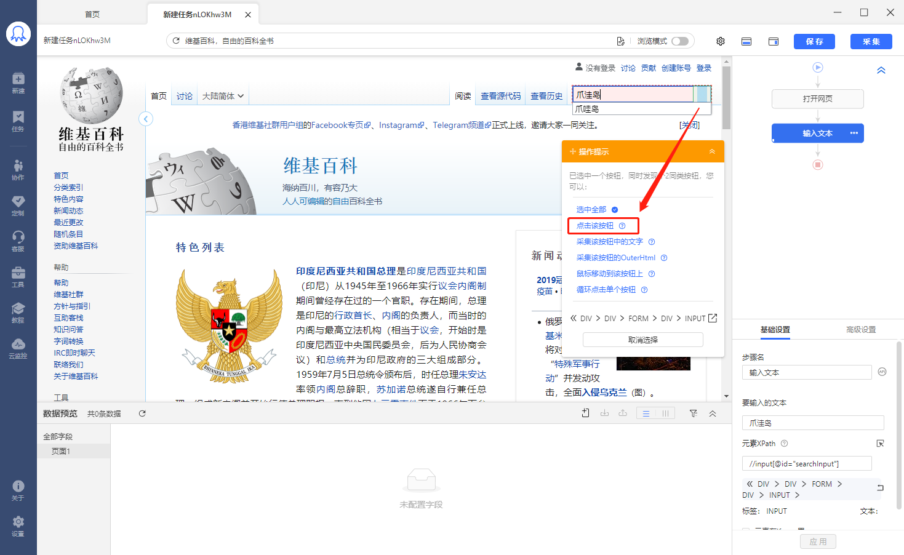Click the refresh icon next to 共0条数据
The height and width of the screenshot is (555, 904).
pyautogui.click(x=142, y=413)
